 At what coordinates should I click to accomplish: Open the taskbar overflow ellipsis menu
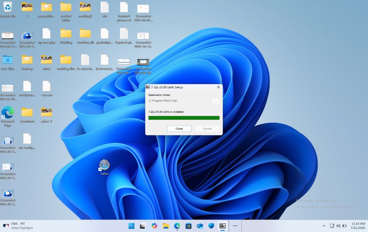click(x=235, y=225)
